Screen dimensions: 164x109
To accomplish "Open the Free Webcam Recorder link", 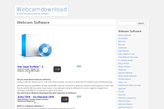I will 128,57.
